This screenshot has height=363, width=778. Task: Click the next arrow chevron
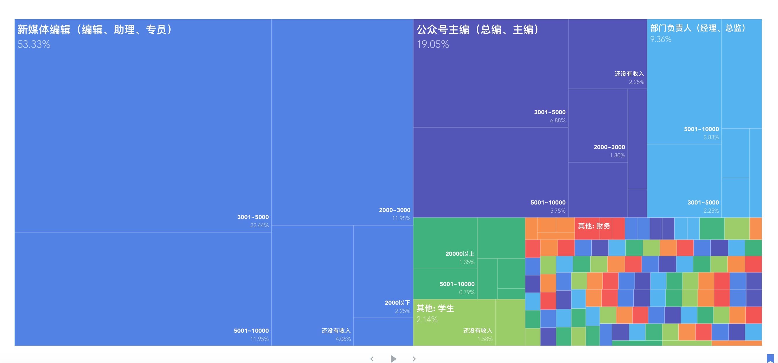[414, 359]
